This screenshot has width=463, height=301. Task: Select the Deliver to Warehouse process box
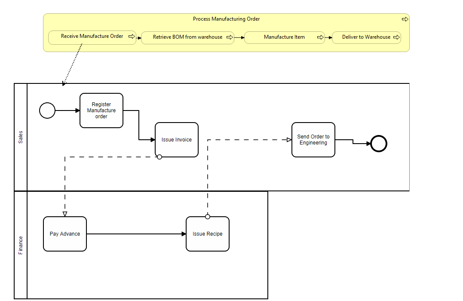[x=366, y=37]
